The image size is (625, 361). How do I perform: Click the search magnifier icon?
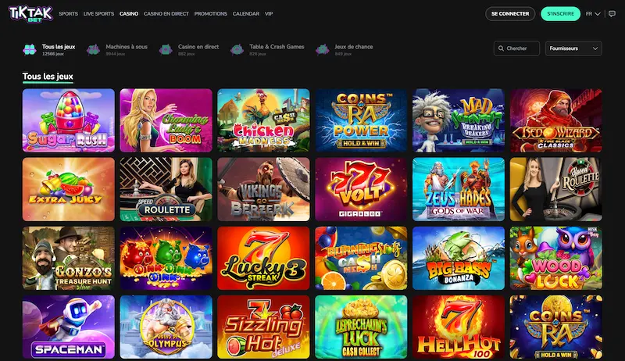pos(501,48)
